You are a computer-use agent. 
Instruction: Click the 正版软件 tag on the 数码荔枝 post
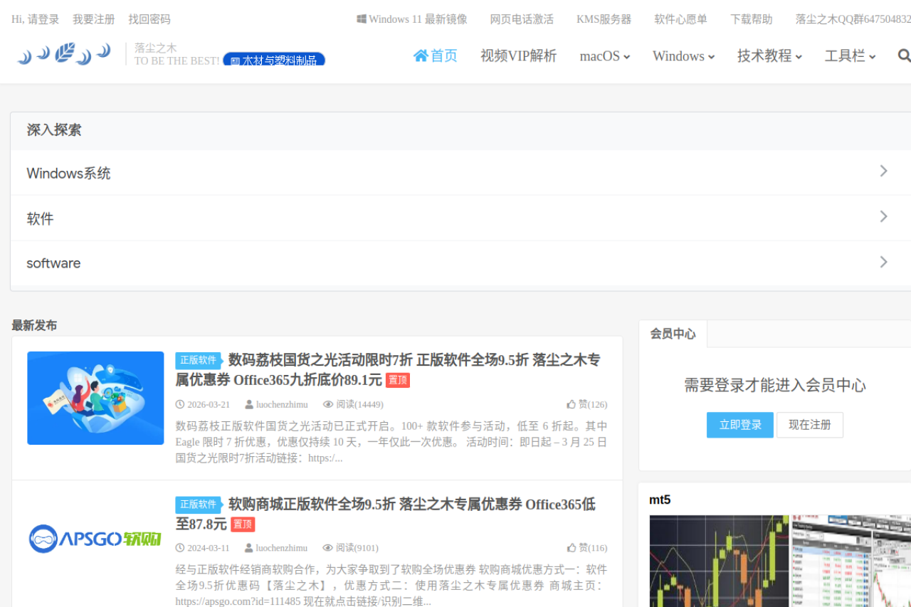198,360
